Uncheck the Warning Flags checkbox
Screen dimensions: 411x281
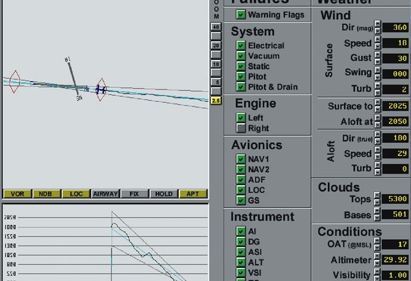coord(241,14)
